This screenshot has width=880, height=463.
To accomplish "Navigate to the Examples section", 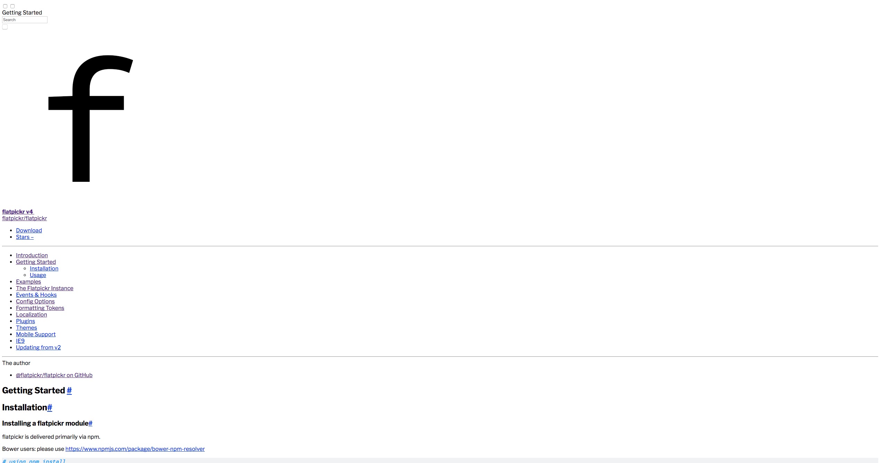I will click(x=28, y=282).
